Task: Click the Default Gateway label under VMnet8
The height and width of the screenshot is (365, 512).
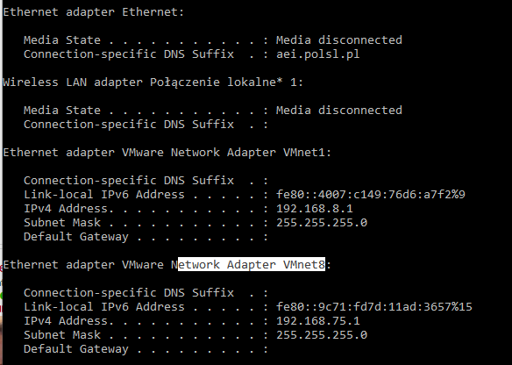Action: tap(76, 348)
